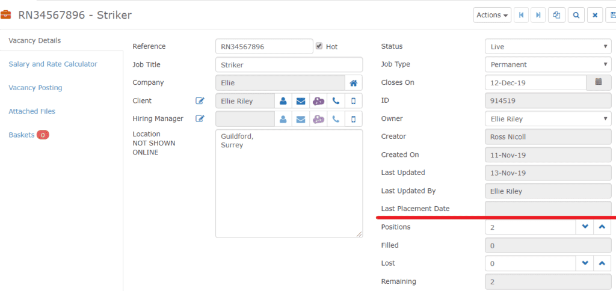Switch to Vacancy Posting tab
Viewport: 616px width, 291px height.
35,88
